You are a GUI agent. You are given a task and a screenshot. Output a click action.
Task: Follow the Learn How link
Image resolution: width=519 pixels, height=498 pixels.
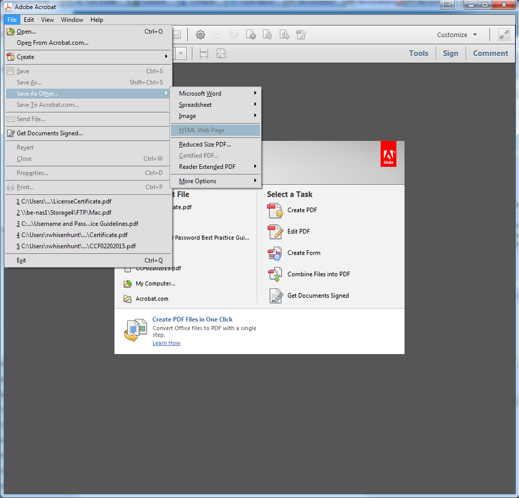click(x=166, y=343)
